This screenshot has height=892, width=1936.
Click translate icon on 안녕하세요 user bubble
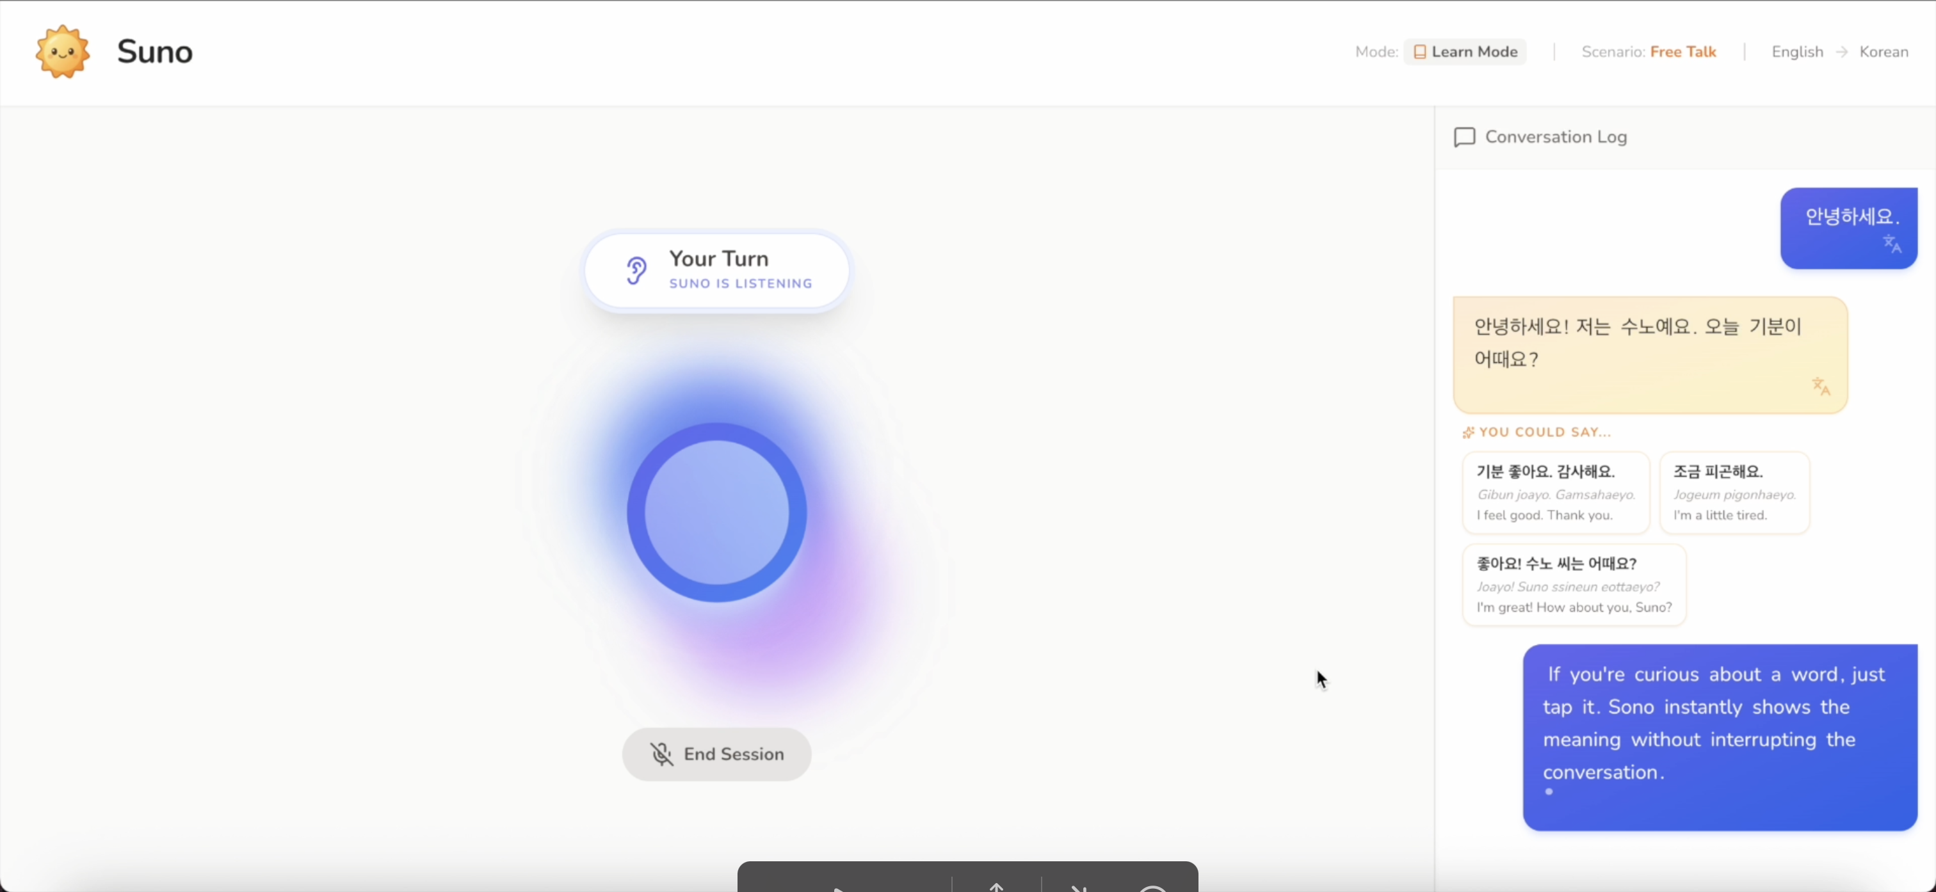[x=1892, y=244]
